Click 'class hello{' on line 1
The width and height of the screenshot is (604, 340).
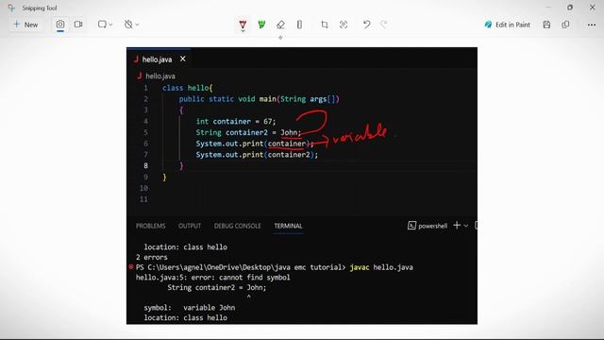tap(187, 88)
